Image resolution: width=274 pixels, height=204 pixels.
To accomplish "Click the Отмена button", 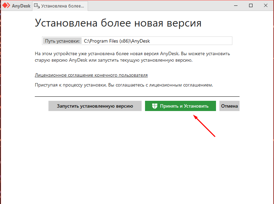I will (229, 106).
